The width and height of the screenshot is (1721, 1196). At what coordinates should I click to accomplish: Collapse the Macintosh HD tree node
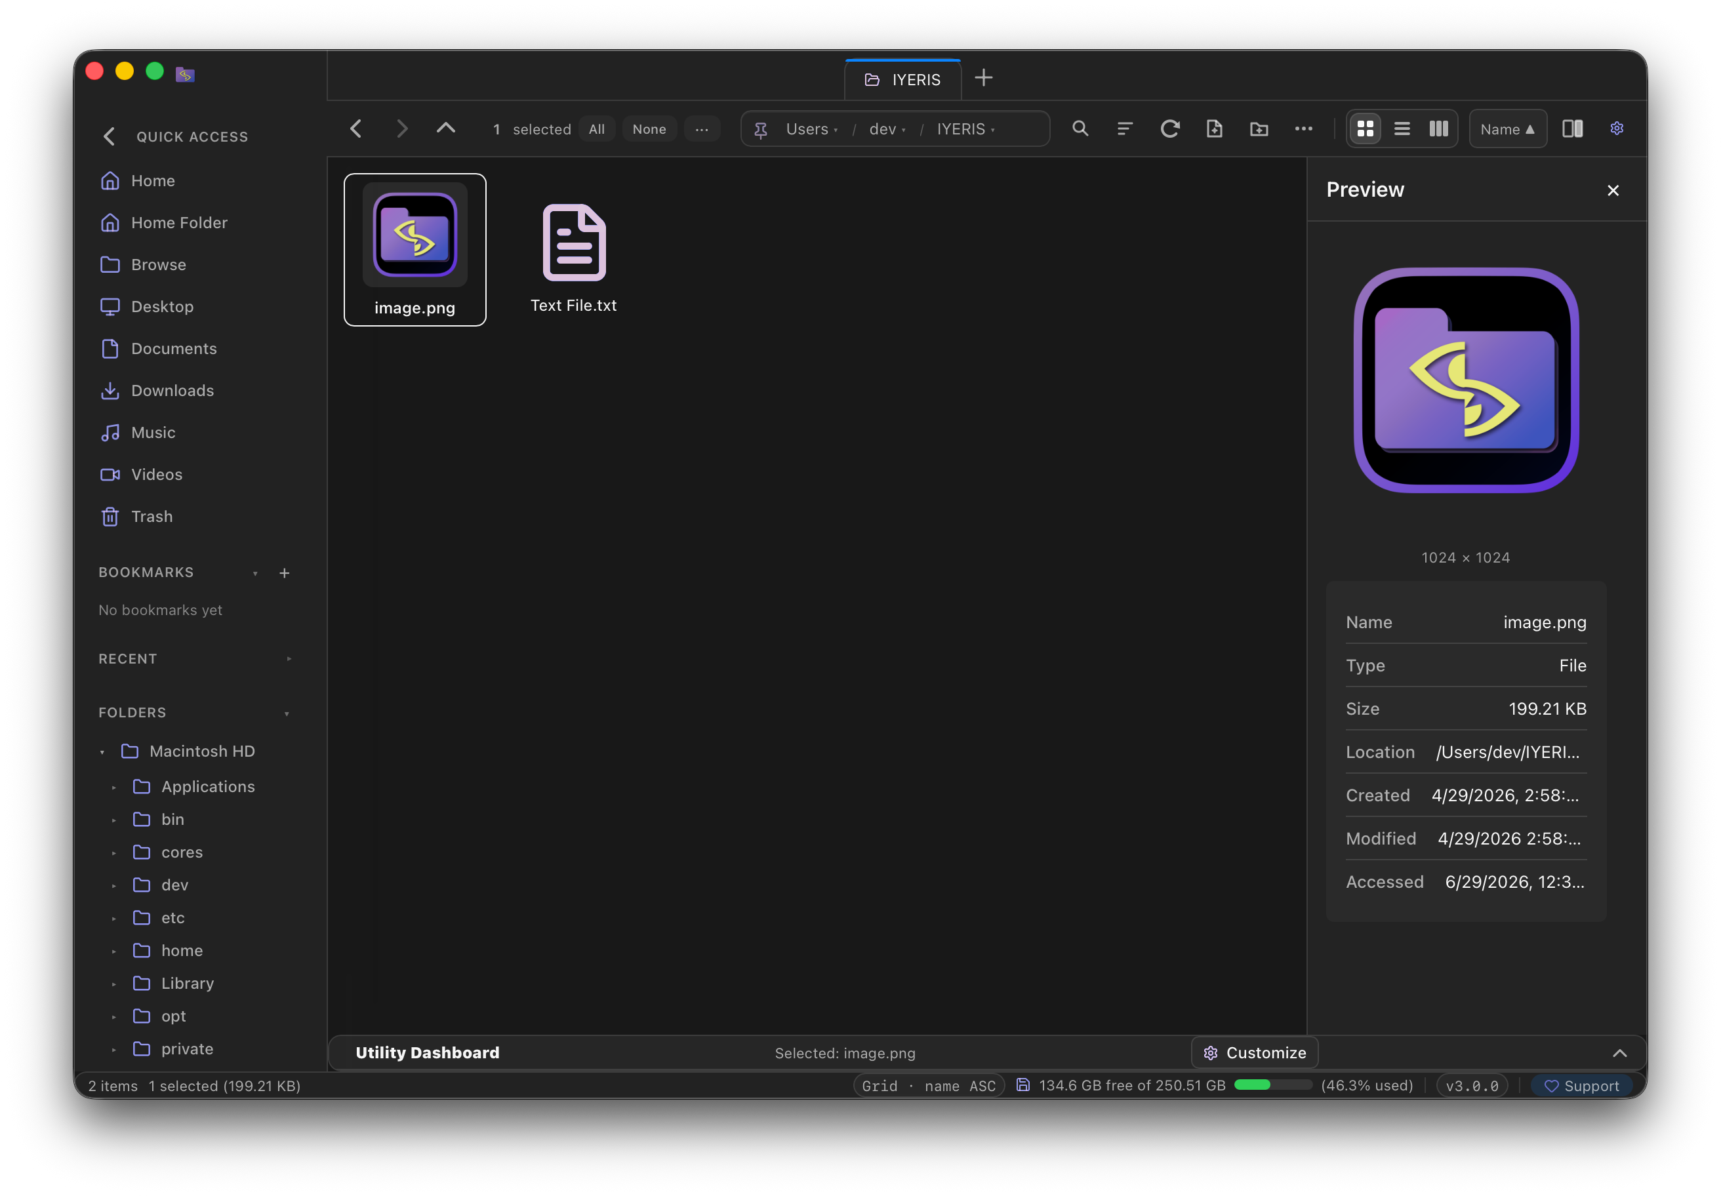tap(103, 751)
